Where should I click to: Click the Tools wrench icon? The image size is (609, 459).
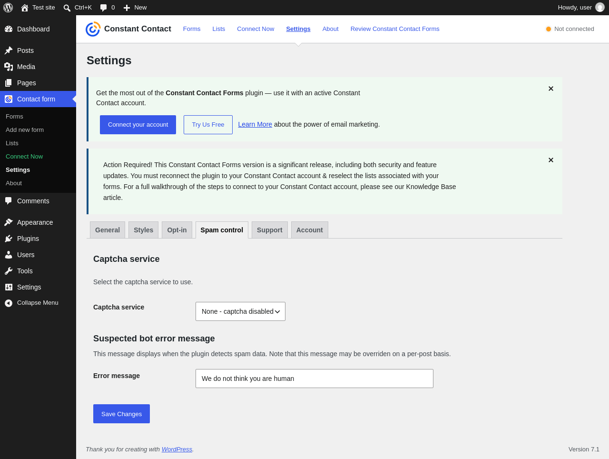click(x=9, y=271)
